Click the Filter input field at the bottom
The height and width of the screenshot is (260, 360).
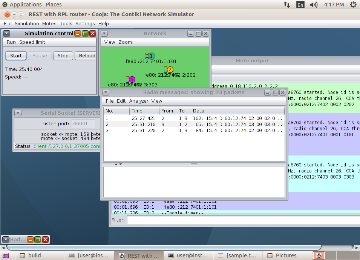tap(241, 220)
